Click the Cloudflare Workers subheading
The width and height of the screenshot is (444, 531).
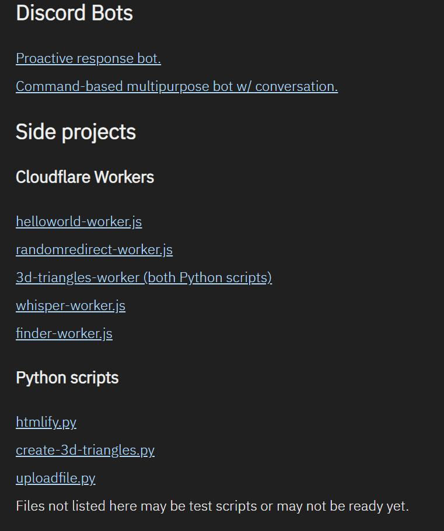tap(85, 177)
